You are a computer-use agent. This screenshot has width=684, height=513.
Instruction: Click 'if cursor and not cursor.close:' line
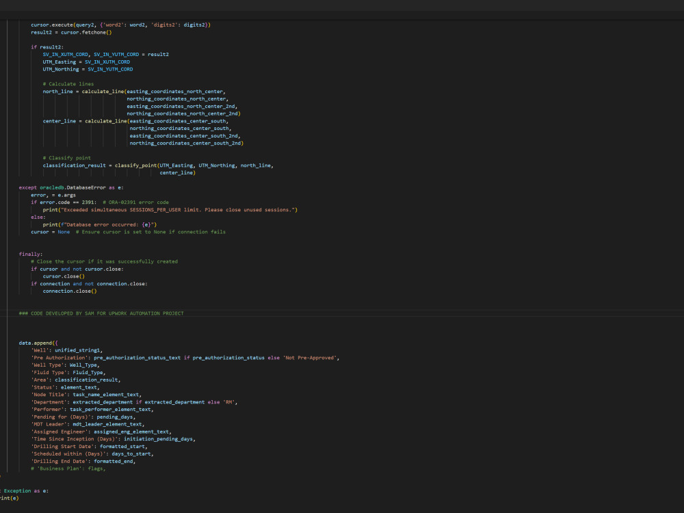point(77,269)
